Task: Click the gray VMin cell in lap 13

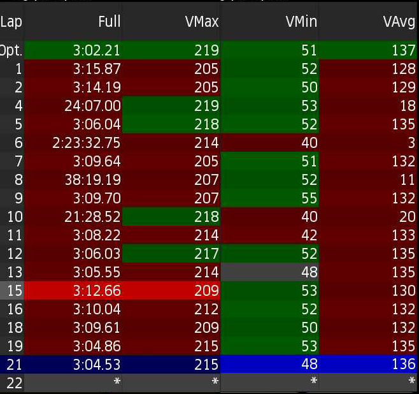Action: (269, 272)
